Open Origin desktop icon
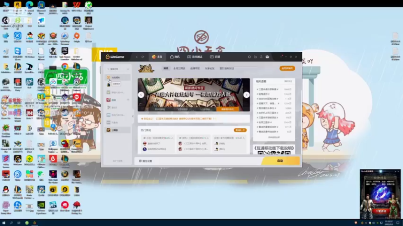 [77, 38]
